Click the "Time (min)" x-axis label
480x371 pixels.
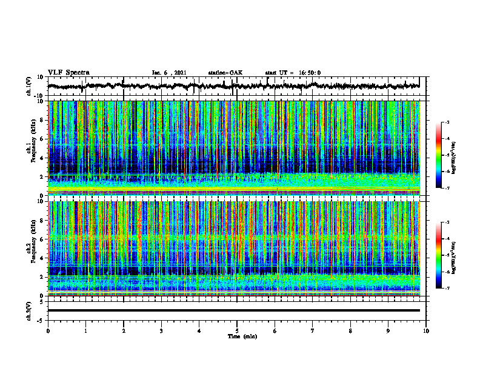point(242,336)
